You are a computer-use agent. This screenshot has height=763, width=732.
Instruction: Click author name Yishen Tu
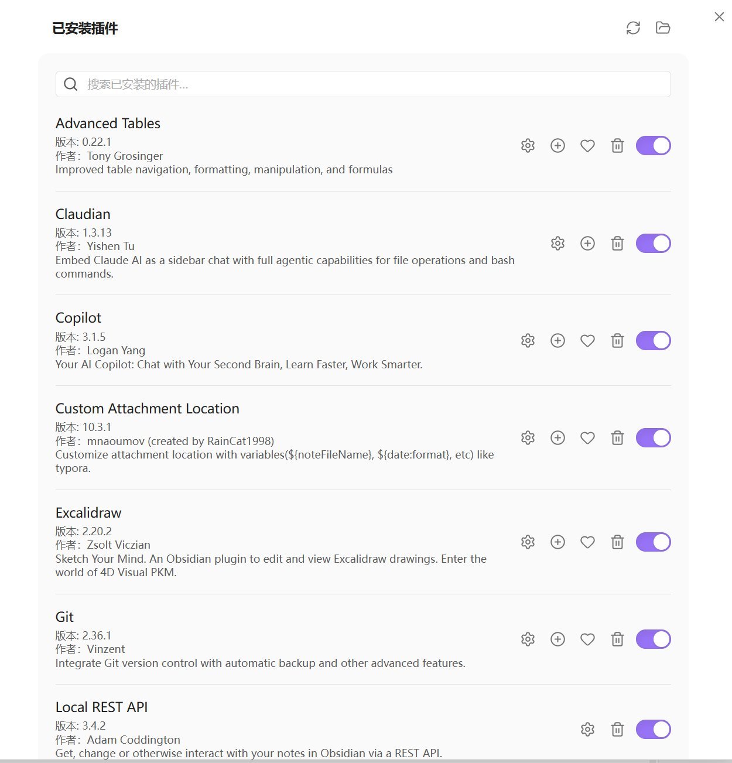pos(111,246)
